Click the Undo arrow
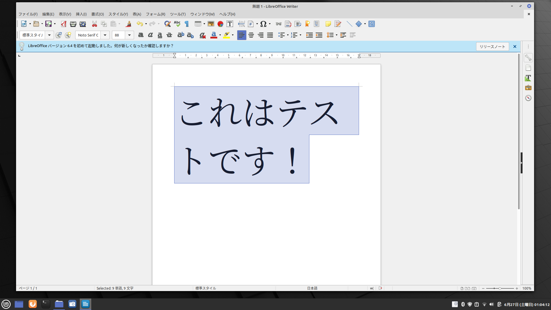Image resolution: width=551 pixels, height=310 pixels. 139,24
